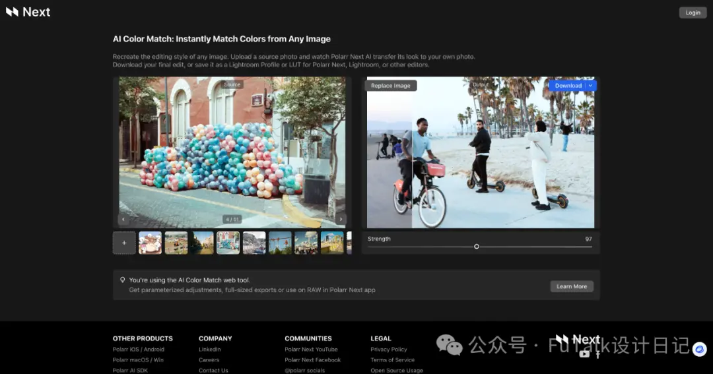
Task: Click the lightbulb tip icon
Action: tap(122, 280)
